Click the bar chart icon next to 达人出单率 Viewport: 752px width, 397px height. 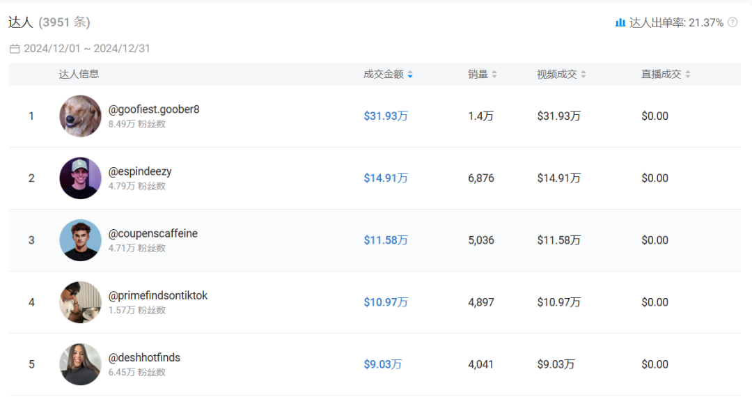pos(620,22)
